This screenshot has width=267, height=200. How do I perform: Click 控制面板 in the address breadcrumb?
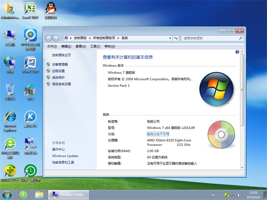tap(80, 38)
